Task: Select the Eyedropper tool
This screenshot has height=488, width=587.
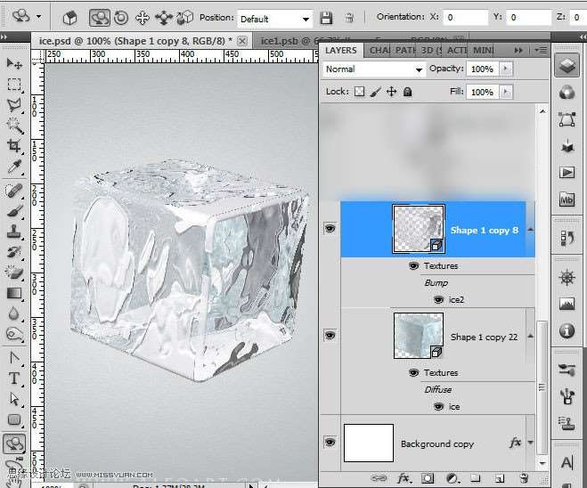Action: [x=14, y=167]
